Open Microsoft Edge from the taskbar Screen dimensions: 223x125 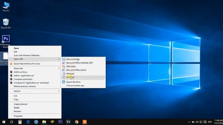coord(28,122)
